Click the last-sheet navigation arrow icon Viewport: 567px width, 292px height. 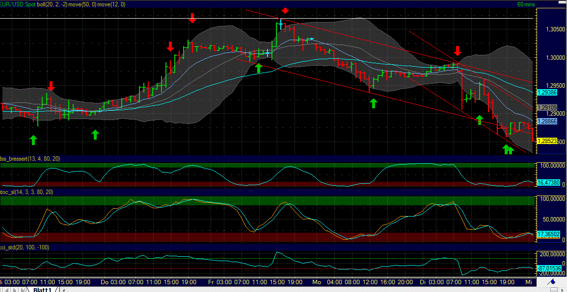(22, 290)
